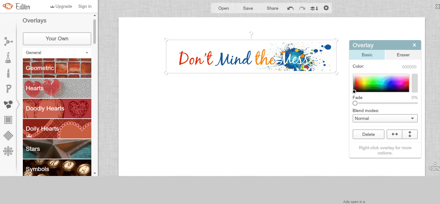Viewport: 440px width, 204px height.
Task: Open the Blend modes Normal dropdown
Action: click(385, 118)
